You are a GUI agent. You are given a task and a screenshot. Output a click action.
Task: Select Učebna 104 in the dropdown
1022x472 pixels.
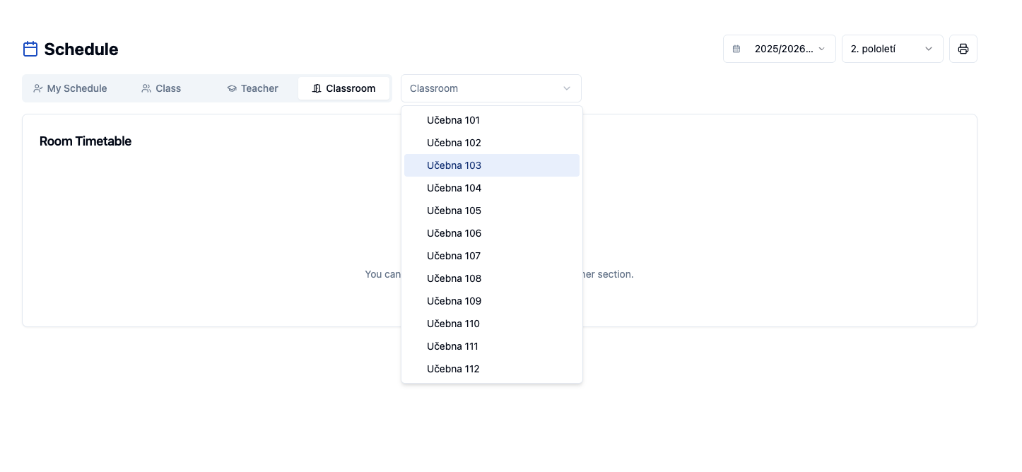coord(492,188)
